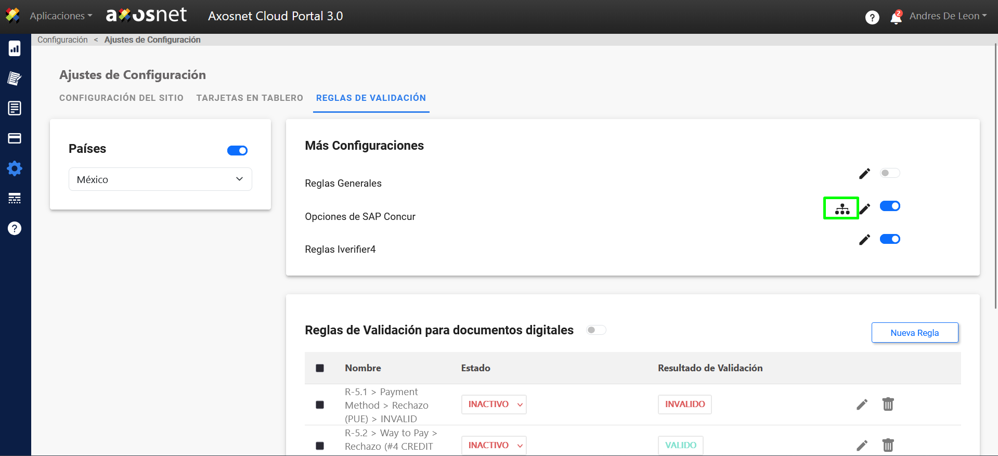The height and width of the screenshot is (456, 998).
Task: Click the credit card icon in sidebar
Action: (x=15, y=138)
